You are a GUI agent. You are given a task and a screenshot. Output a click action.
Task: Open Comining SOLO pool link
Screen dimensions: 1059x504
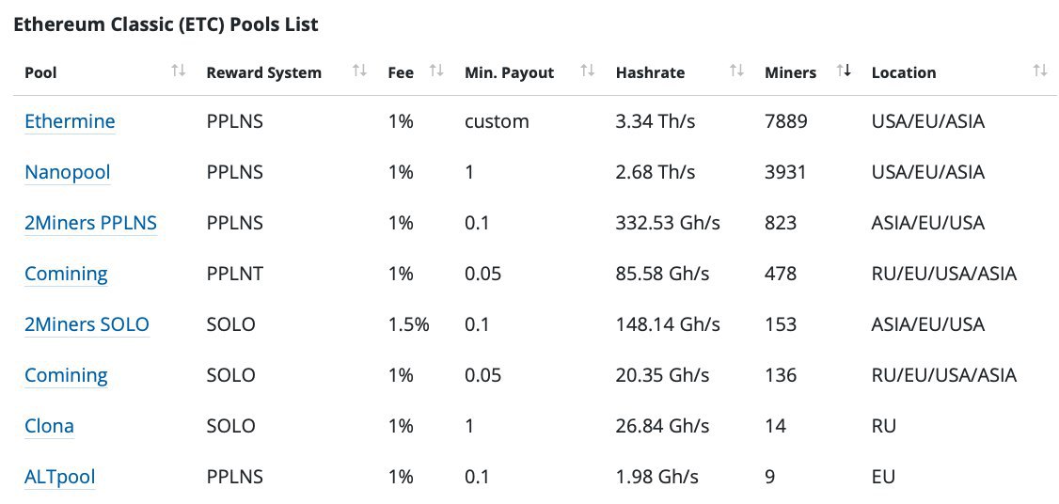pyautogui.click(x=66, y=375)
